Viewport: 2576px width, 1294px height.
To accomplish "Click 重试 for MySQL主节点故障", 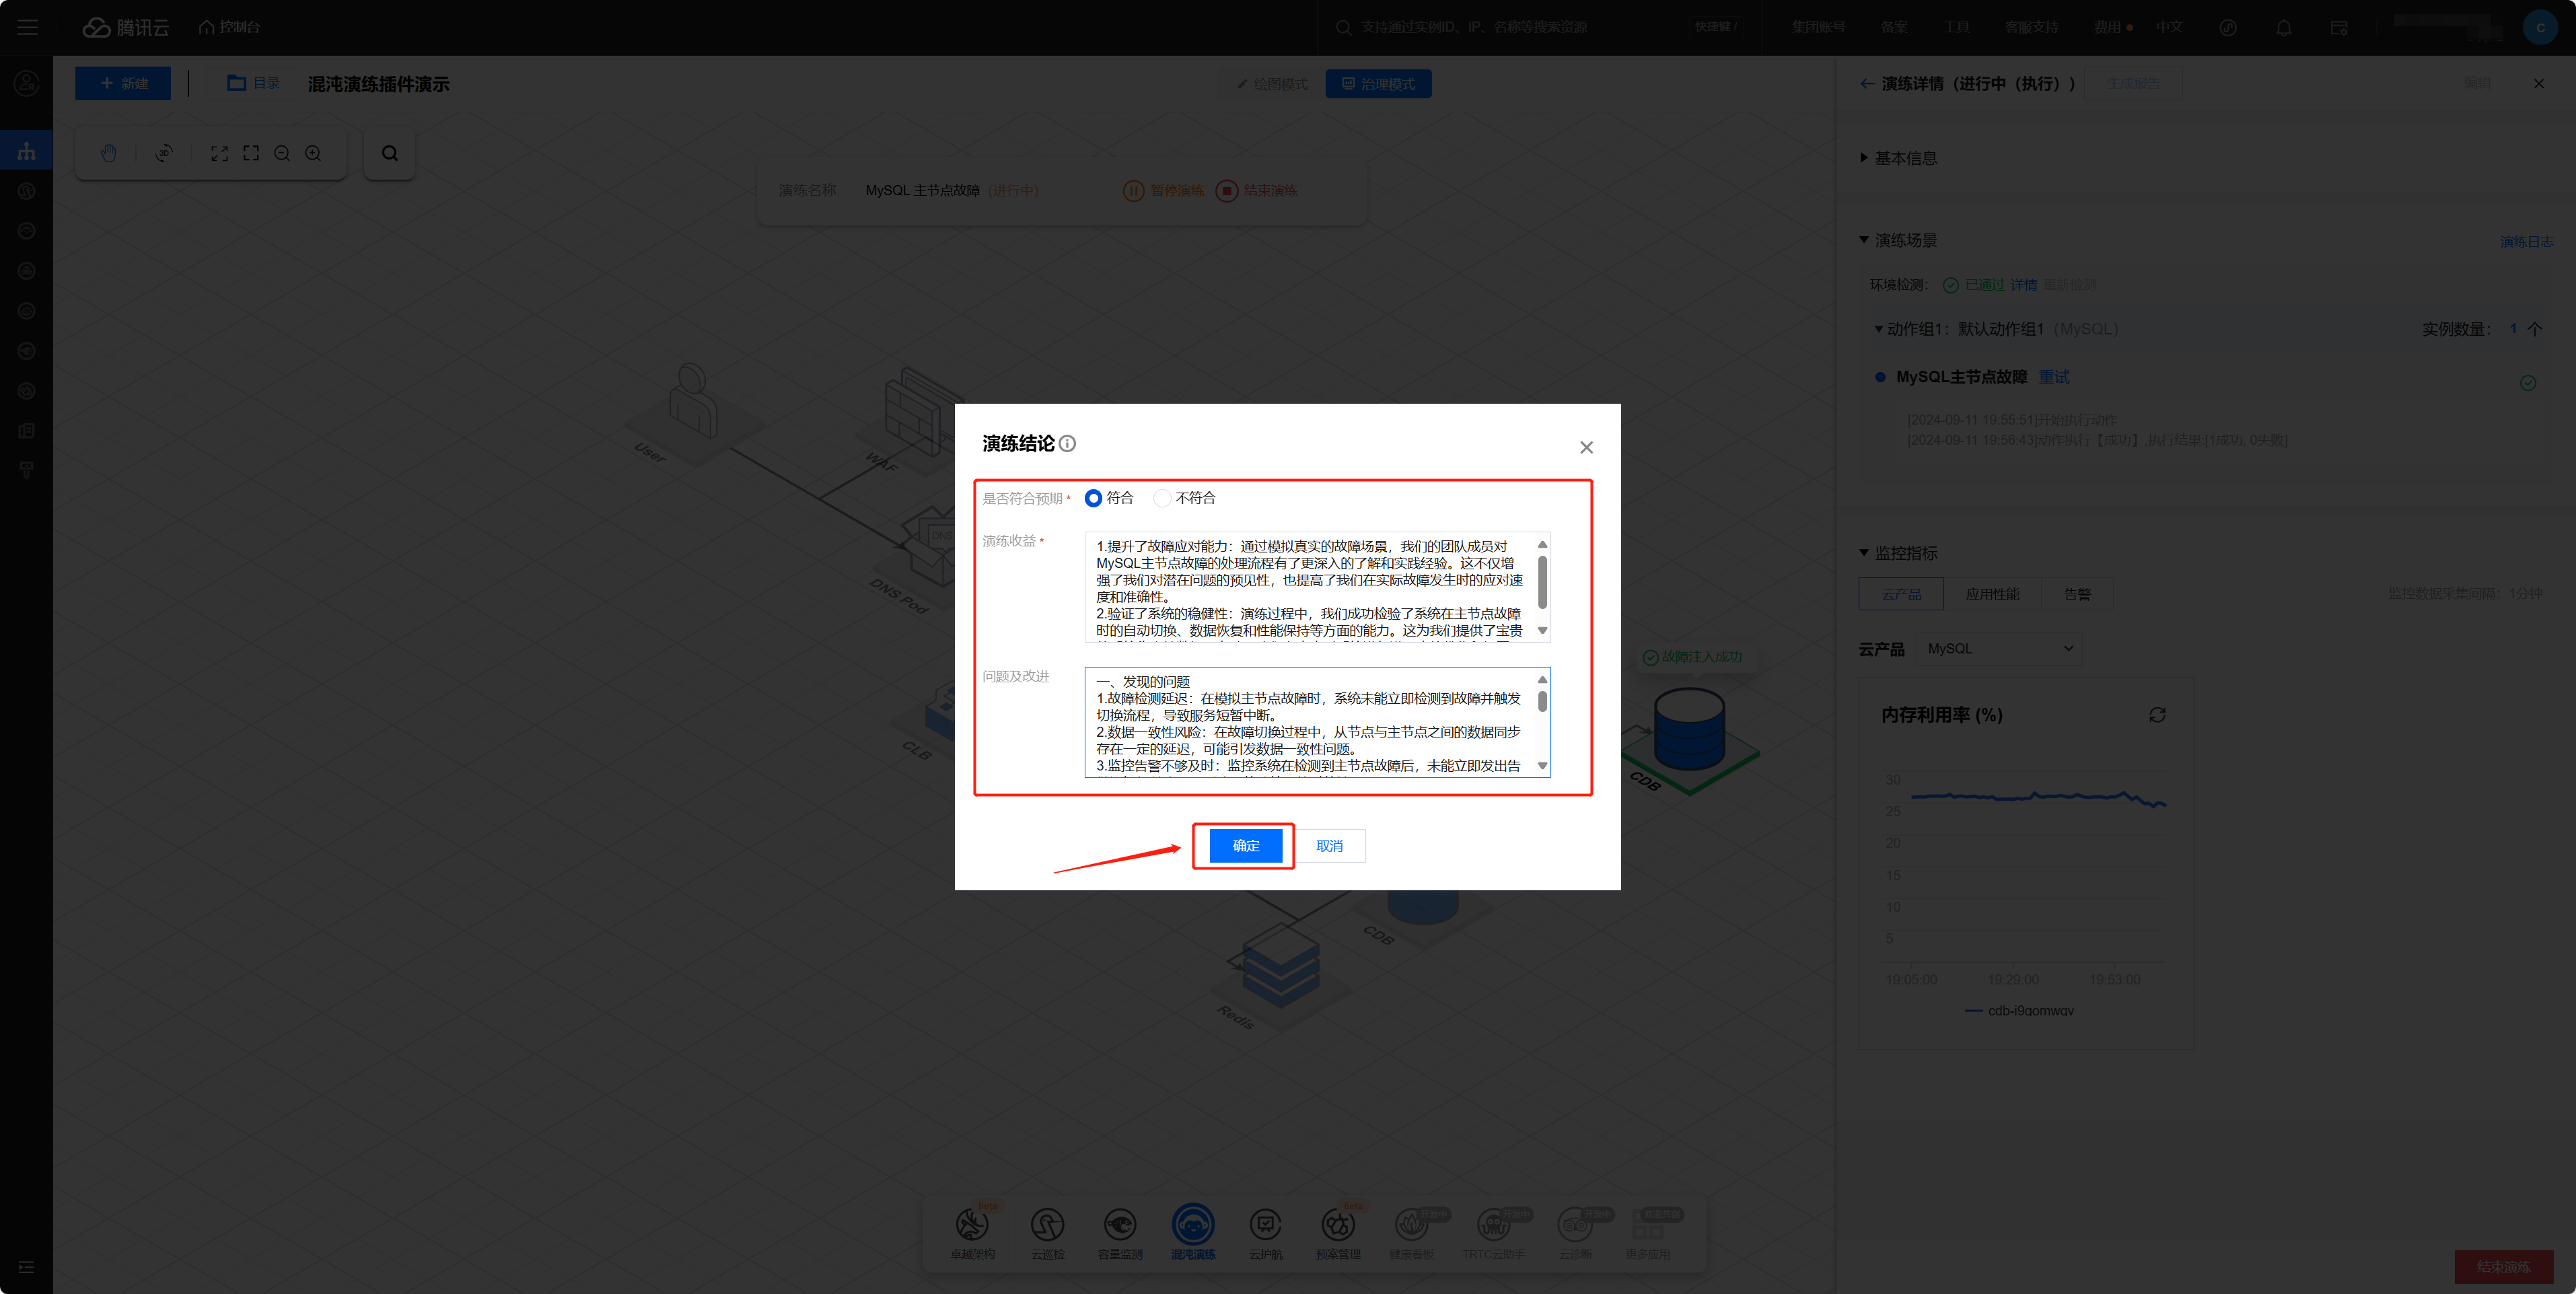I will click(2054, 377).
